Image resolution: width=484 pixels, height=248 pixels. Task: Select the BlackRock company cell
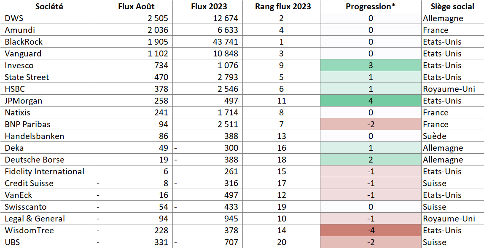(48, 42)
